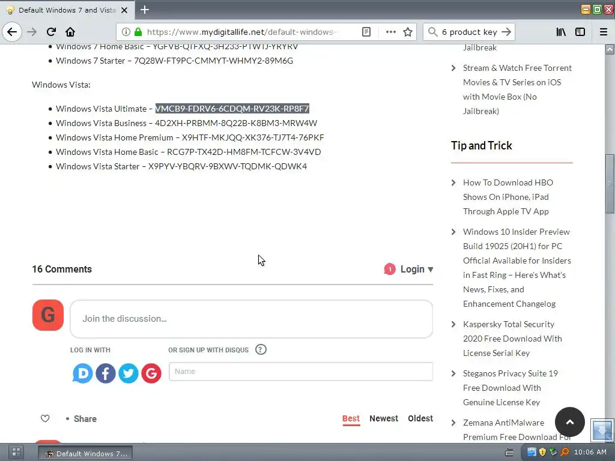Image resolution: width=615 pixels, height=461 pixels.
Task: Open Zemana AntiMalware Premium link
Action: point(517,430)
